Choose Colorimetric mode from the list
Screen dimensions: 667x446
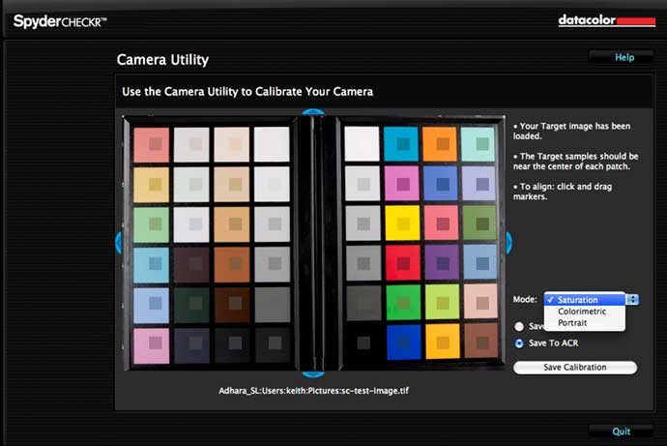tap(585, 312)
